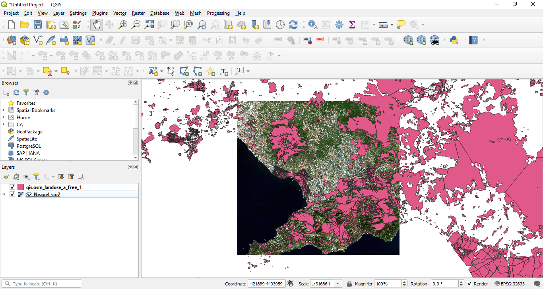Open the Processing menu
Viewport: 543px width, 289px height.
click(x=218, y=13)
